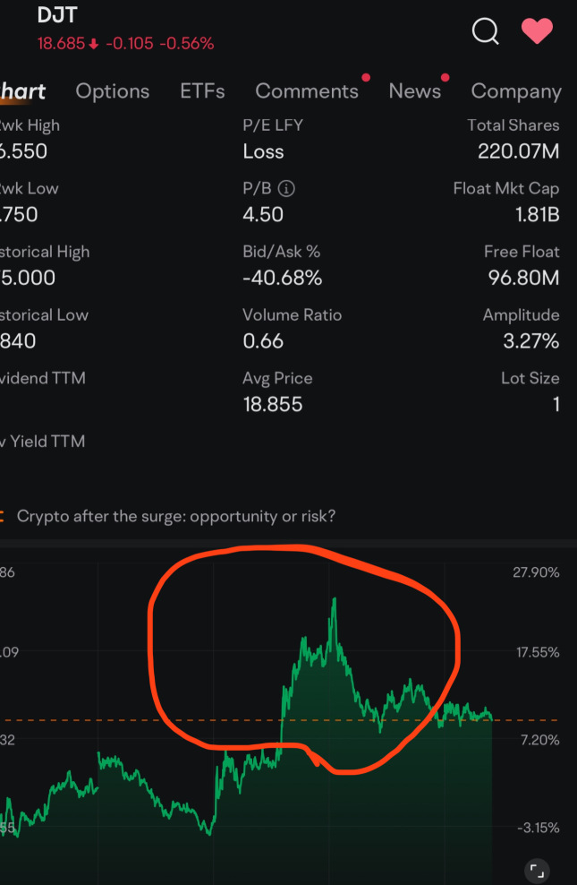577x885 pixels.
Task: Open the ETFs tab
Action: point(202,91)
